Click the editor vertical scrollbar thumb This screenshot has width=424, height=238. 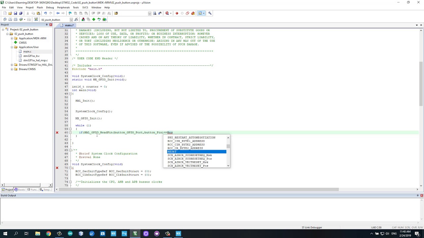pos(421,84)
